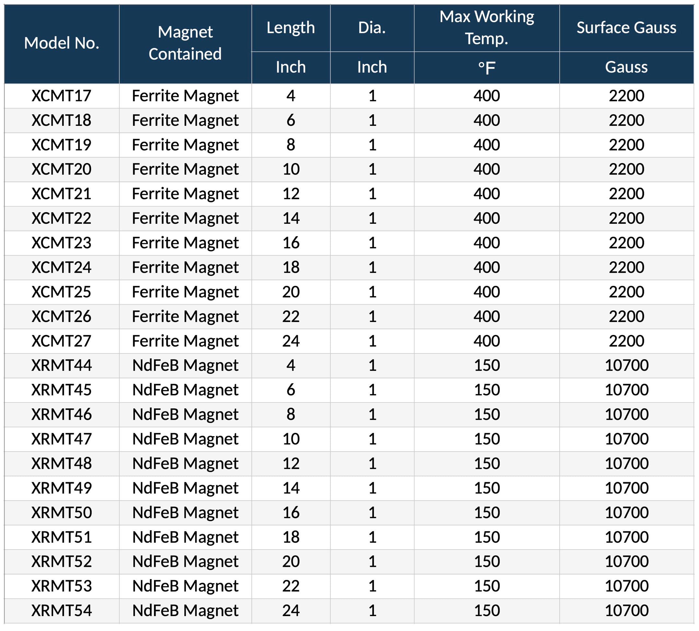Click the Gauss unit header cell
Image resolution: width=699 pixels, height=631 pixels.
(626, 67)
